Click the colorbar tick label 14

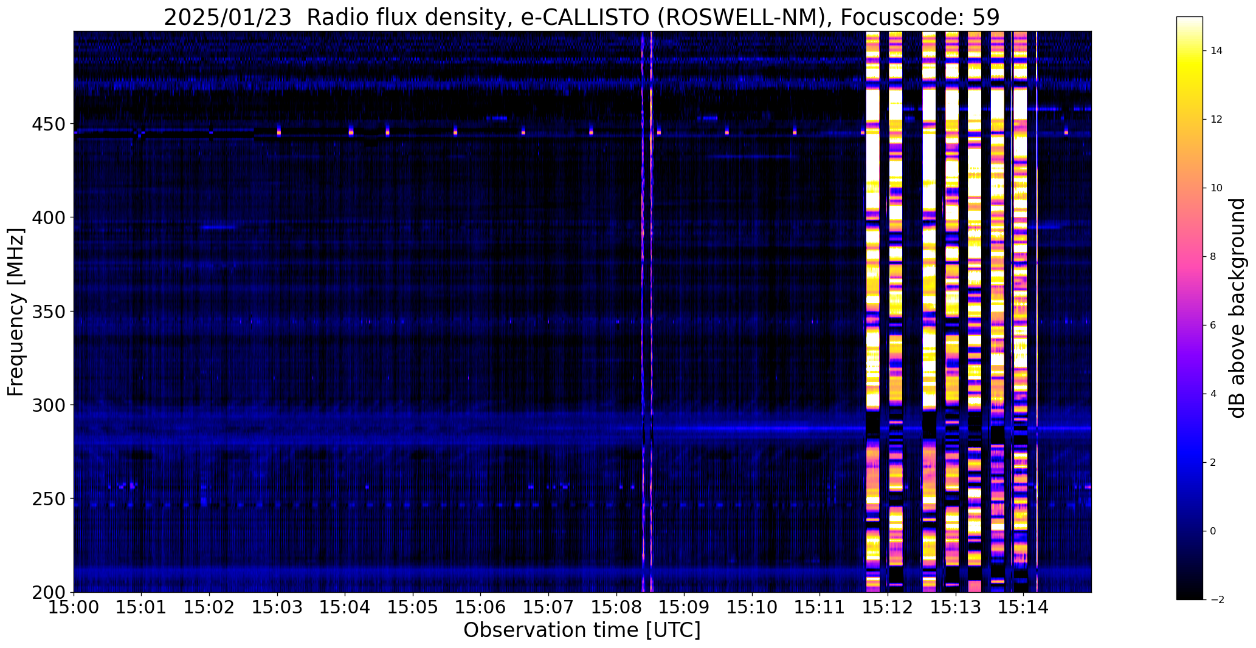(x=1216, y=51)
